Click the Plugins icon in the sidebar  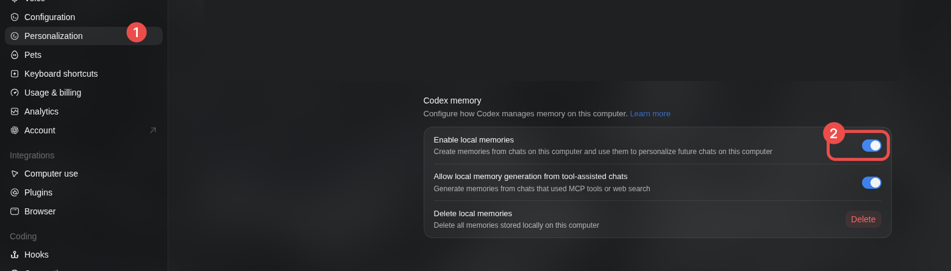point(15,192)
